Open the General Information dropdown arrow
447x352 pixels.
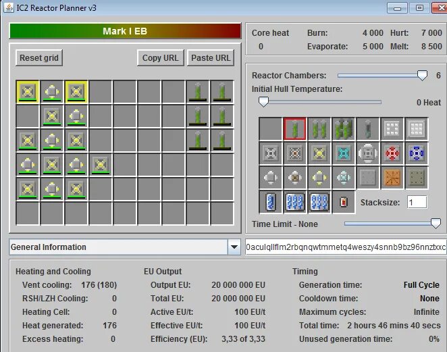click(x=234, y=247)
